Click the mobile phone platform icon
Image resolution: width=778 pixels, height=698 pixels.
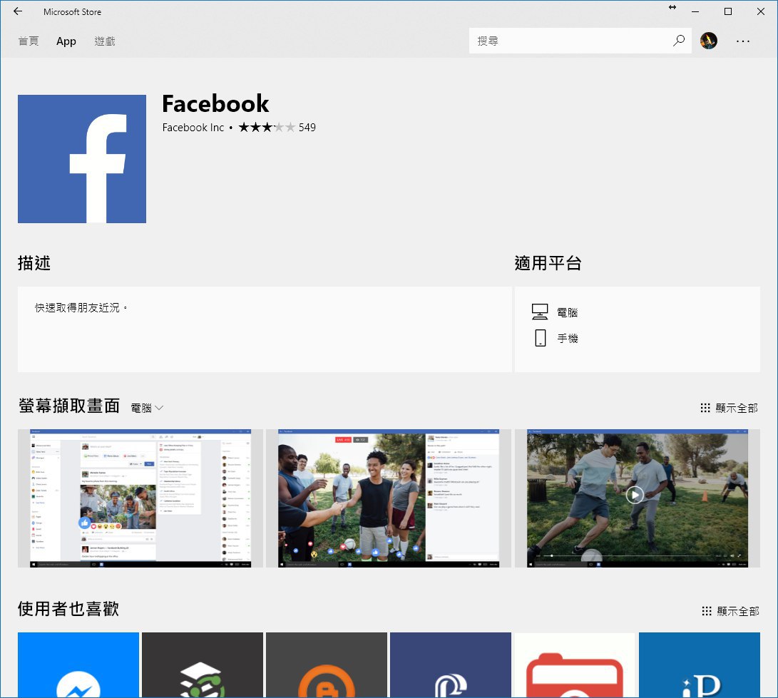(541, 338)
